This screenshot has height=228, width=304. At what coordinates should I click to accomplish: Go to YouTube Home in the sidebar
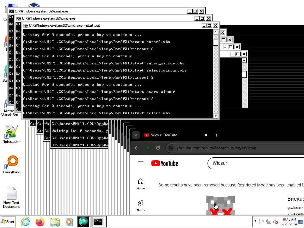(x=140, y=184)
